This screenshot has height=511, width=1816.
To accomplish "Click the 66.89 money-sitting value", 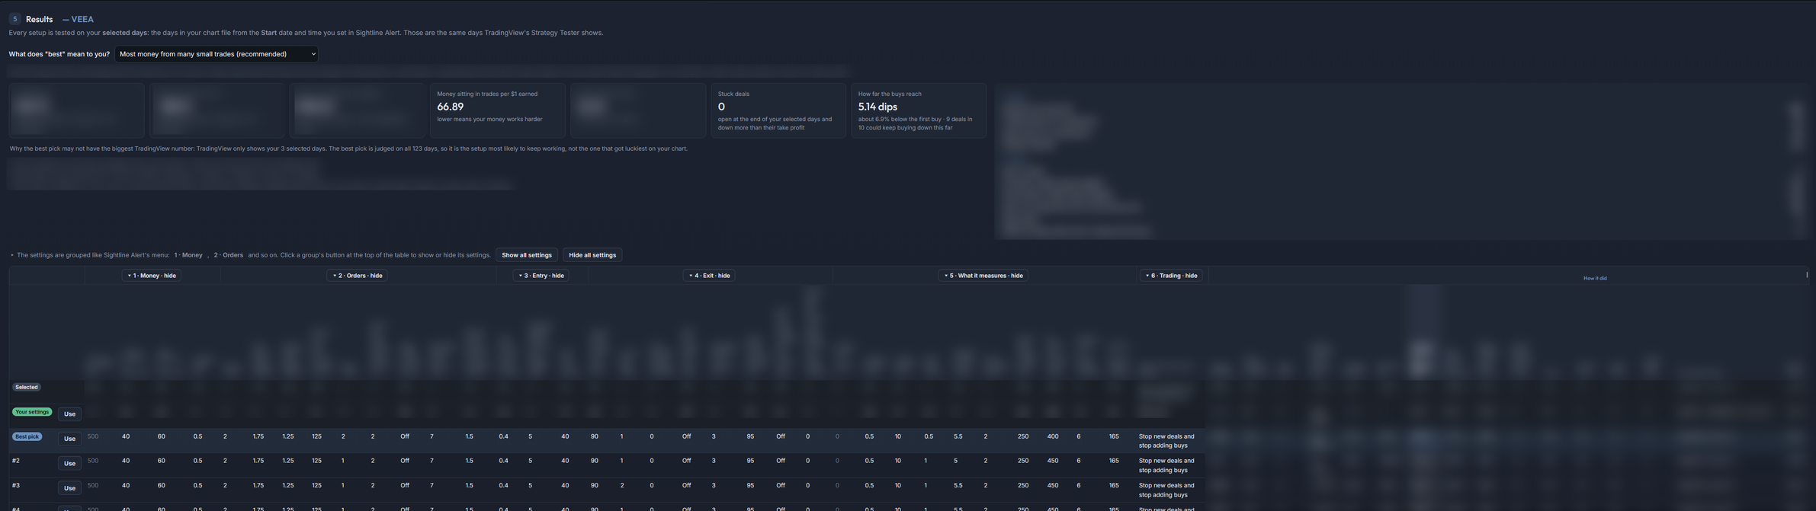I will (451, 107).
